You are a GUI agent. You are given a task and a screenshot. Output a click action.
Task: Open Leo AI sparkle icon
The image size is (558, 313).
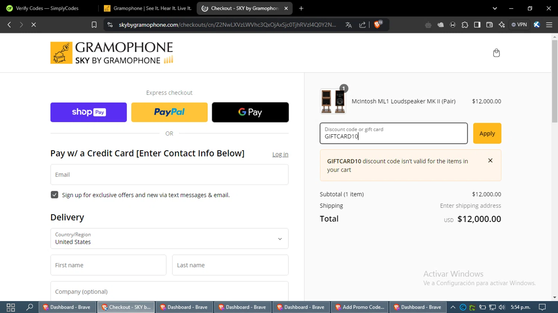click(x=502, y=25)
